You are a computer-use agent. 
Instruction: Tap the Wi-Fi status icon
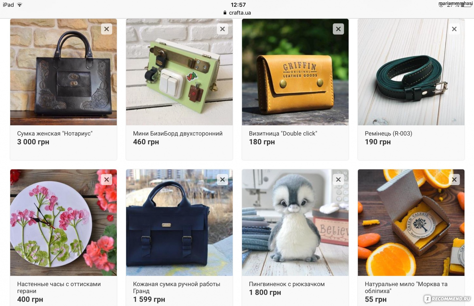coord(20,5)
